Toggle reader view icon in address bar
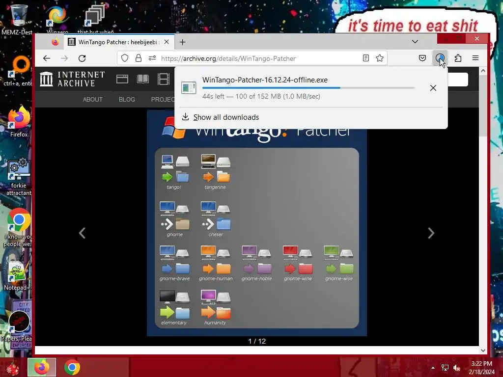The width and height of the screenshot is (503, 377). pos(365,58)
